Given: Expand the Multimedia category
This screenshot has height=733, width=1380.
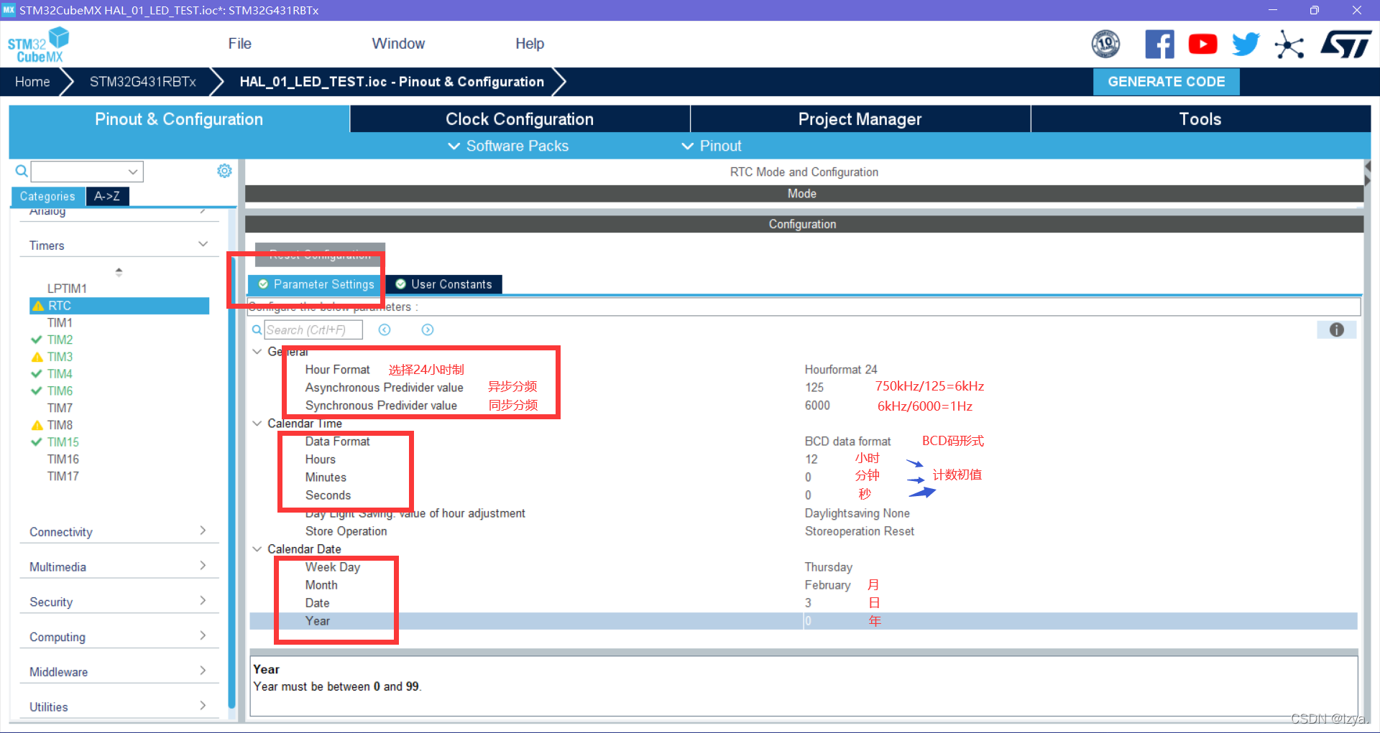Looking at the screenshot, I should coord(203,566).
